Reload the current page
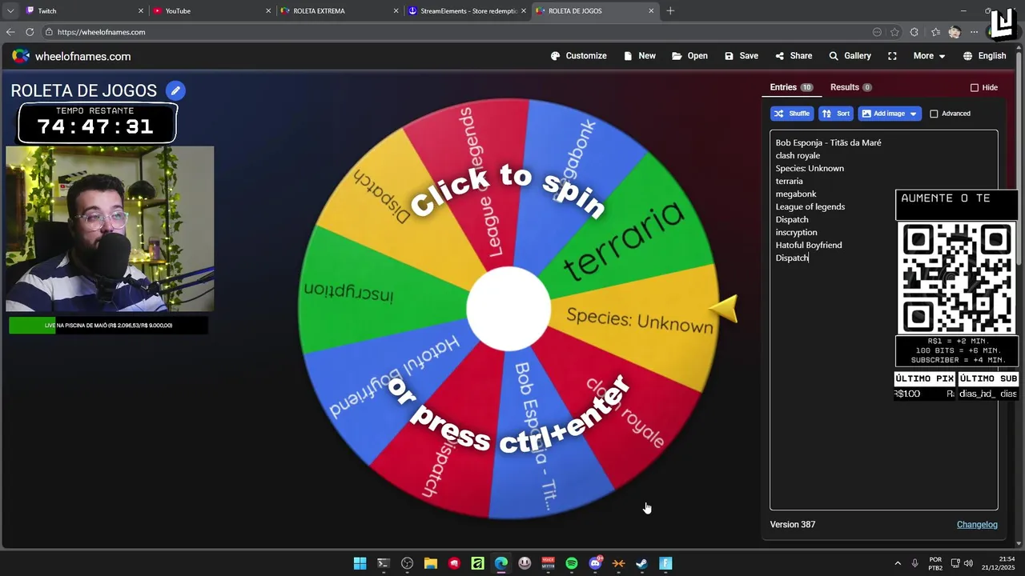This screenshot has width=1025, height=576. [x=30, y=32]
